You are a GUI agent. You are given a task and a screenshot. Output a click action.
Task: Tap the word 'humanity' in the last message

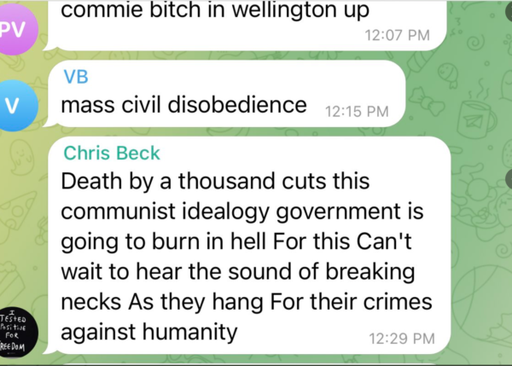click(x=190, y=333)
